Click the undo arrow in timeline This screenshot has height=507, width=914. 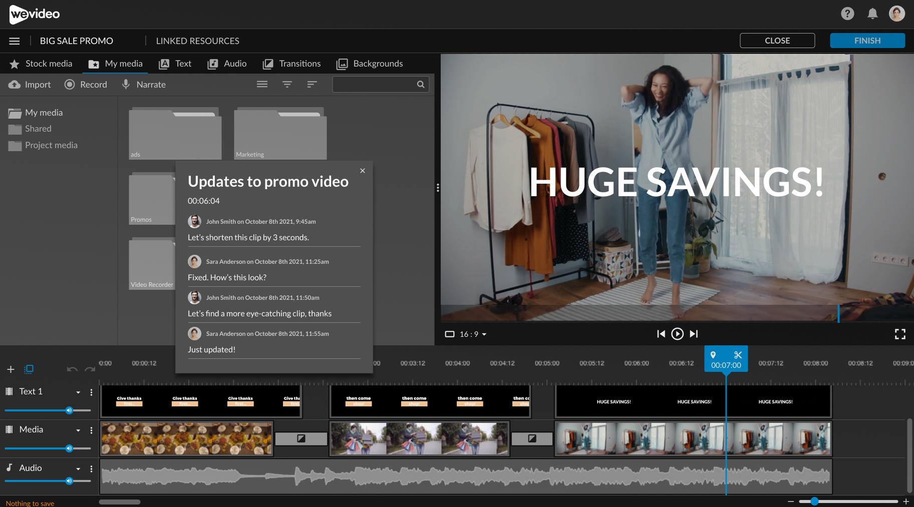point(72,369)
